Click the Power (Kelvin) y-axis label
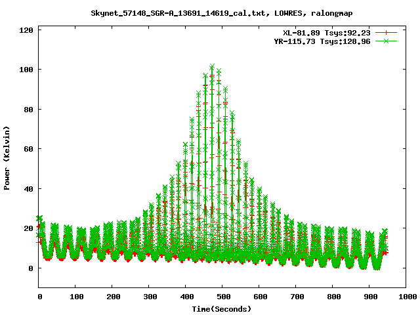This screenshot has height=315, width=420. coord(7,157)
